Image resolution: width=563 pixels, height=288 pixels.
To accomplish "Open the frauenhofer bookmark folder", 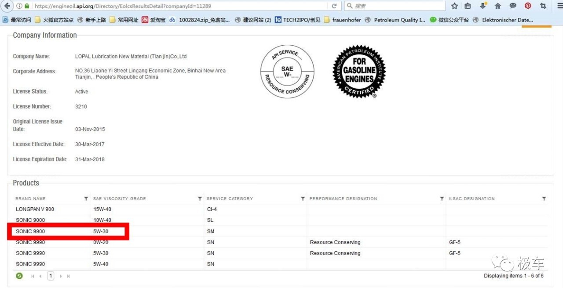I will pyautogui.click(x=342, y=20).
